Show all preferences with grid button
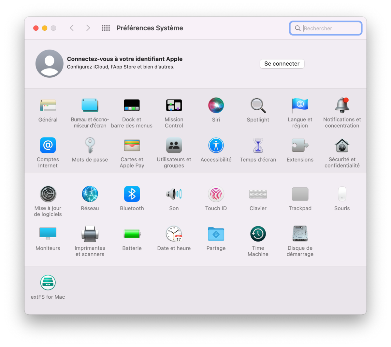This screenshot has height=347, width=391. click(x=106, y=28)
